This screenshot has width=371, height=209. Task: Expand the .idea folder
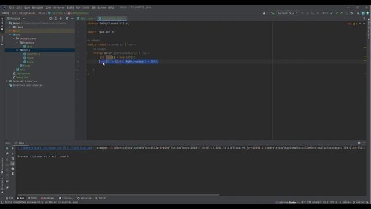click(x=10, y=27)
